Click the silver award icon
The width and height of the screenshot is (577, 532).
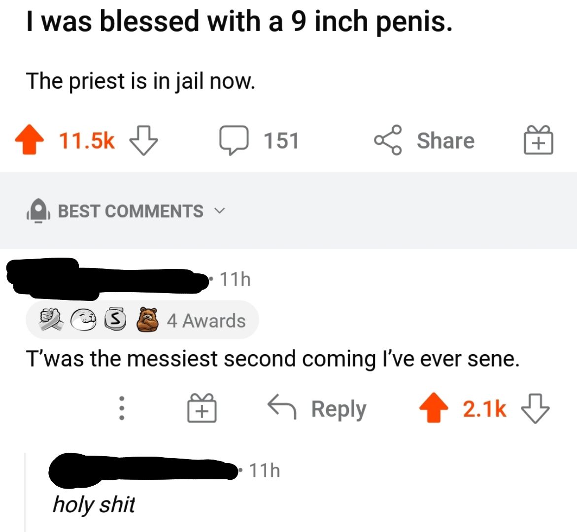(x=114, y=320)
